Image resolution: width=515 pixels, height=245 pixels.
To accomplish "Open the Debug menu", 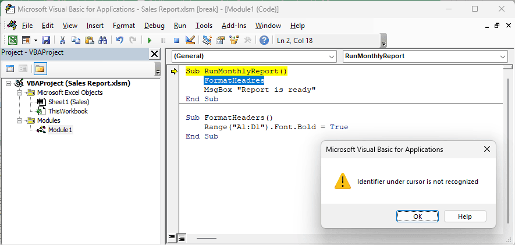I will (154, 26).
